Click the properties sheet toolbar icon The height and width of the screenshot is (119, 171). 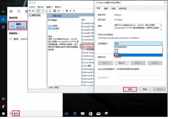point(43,11)
